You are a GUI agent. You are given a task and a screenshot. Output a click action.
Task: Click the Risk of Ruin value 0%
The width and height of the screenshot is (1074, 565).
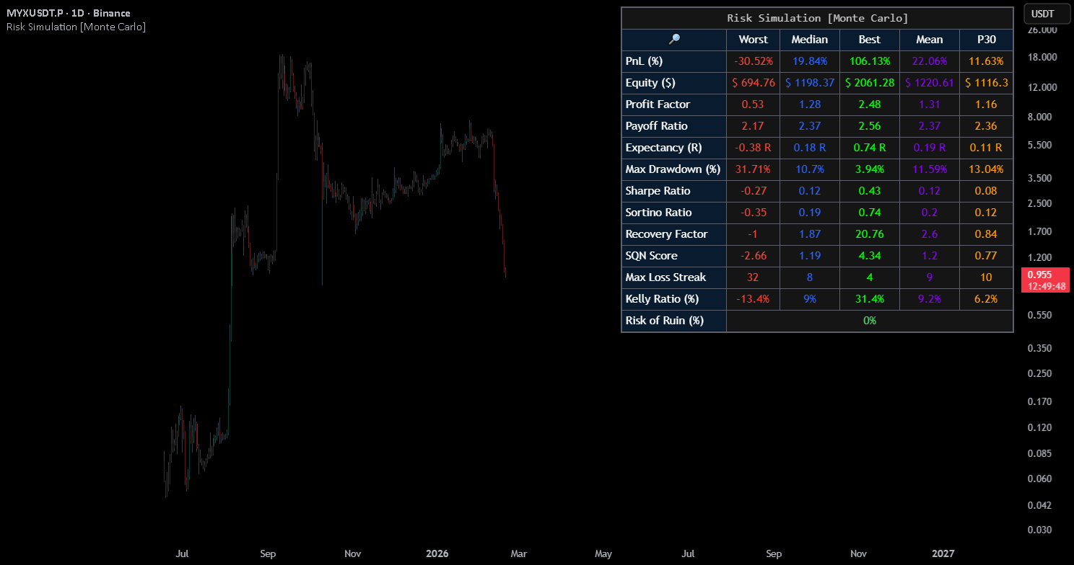(870, 321)
